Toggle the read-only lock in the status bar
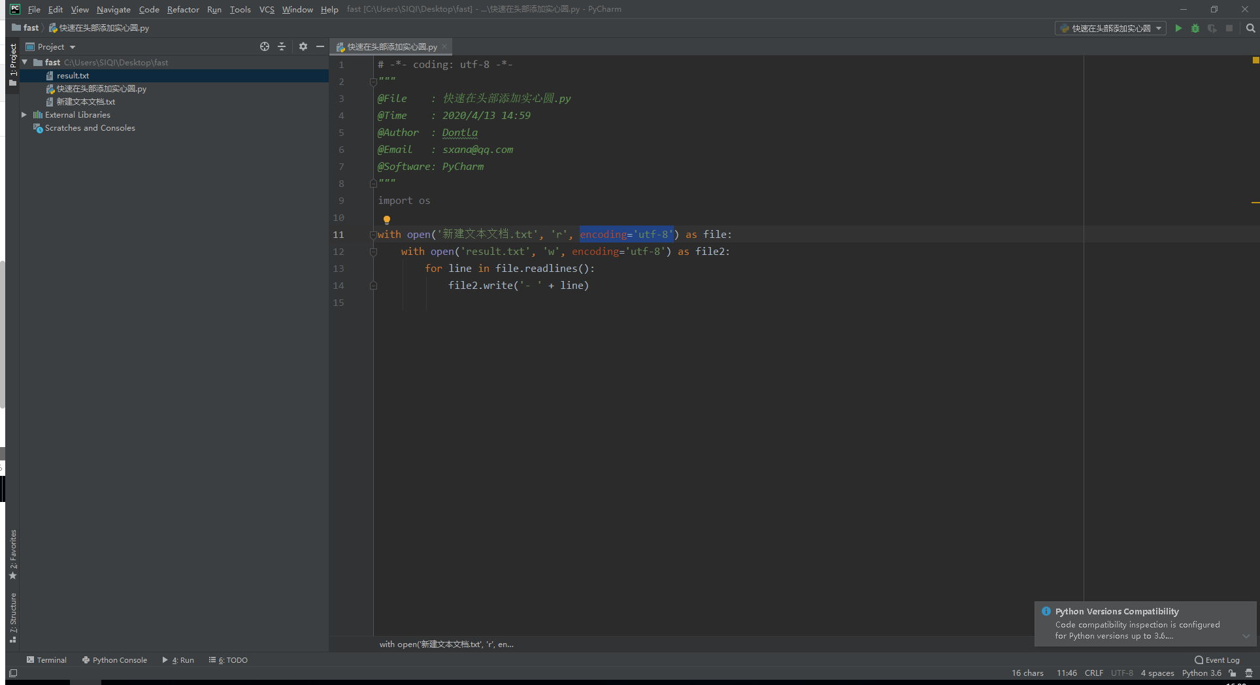Viewport: 1260px width, 685px height. 1232,673
